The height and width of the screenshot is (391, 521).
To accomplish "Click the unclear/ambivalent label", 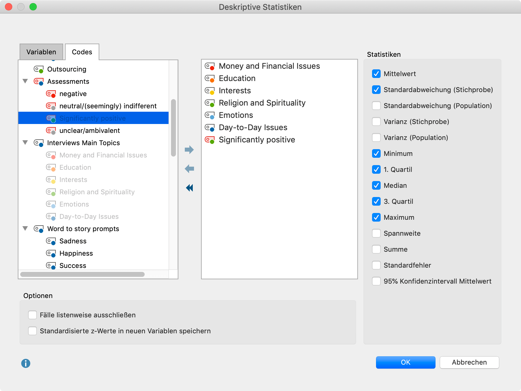I will (89, 130).
